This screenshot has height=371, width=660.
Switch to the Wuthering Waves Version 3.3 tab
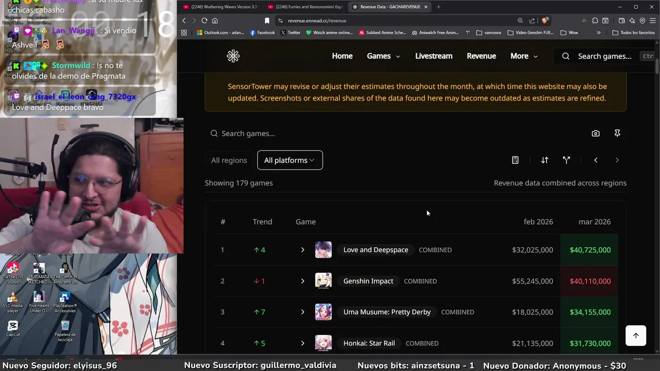(220, 7)
